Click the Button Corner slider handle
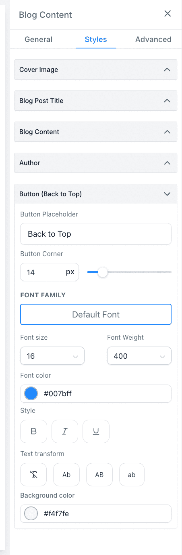The width and height of the screenshot is (182, 555). (103, 272)
